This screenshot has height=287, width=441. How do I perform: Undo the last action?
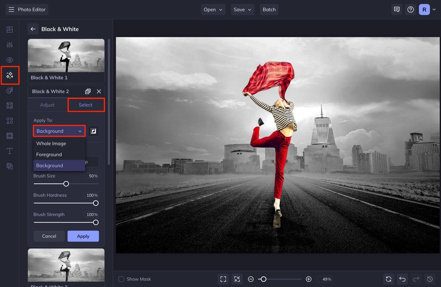(x=402, y=279)
